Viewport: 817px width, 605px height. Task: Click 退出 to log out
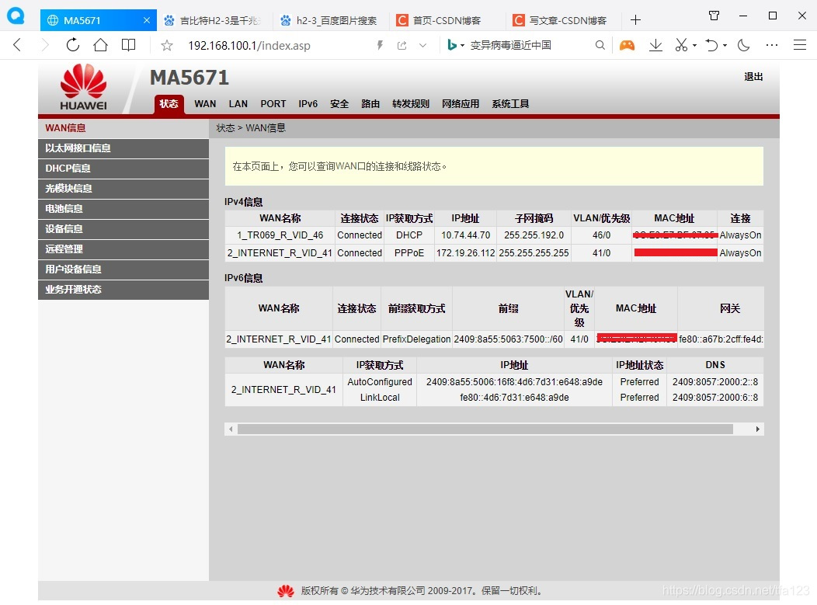pos(753,77)
